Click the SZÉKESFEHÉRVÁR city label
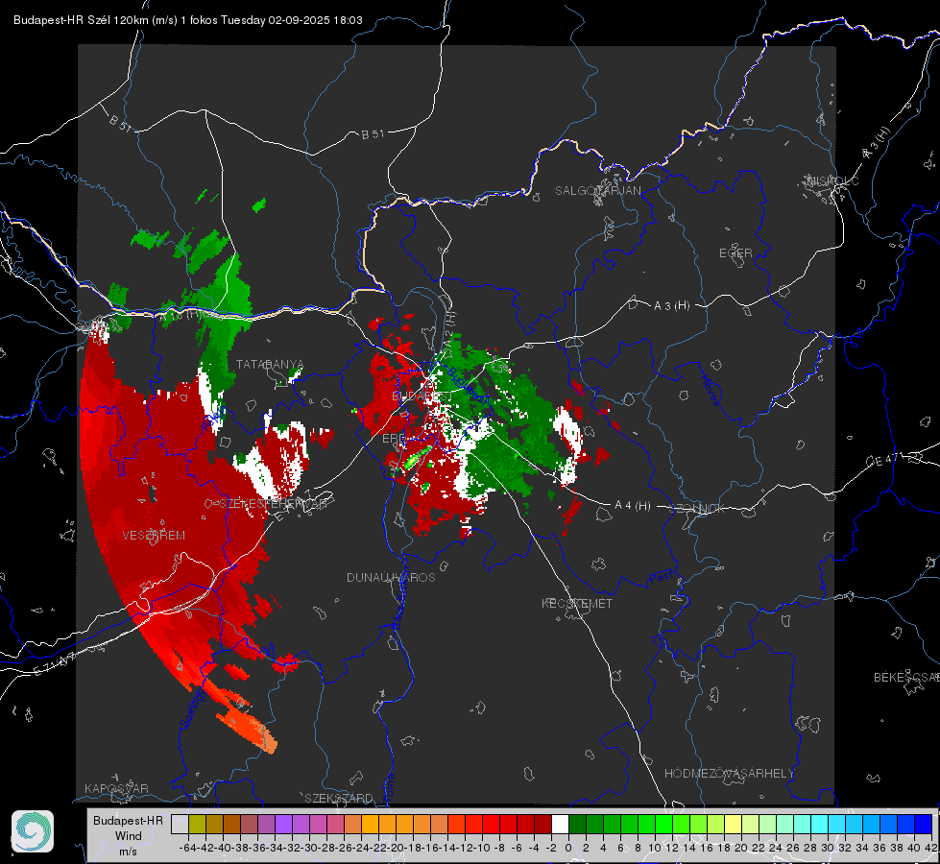Image resolution: width=940 pixels, height=864 pixels. point(273,504)
